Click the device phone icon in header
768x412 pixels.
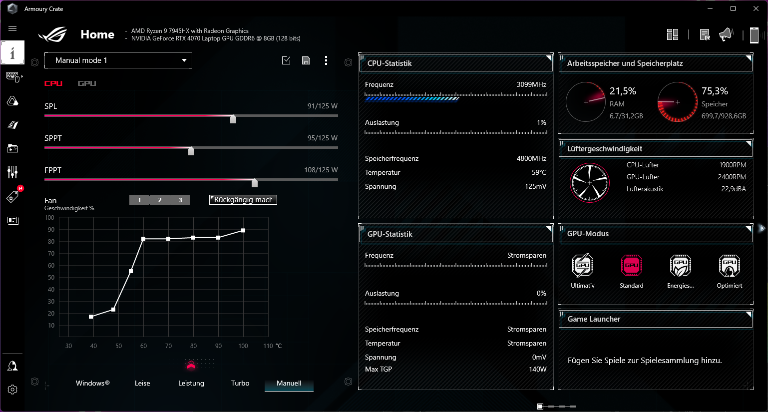pyautogui.click(x=754, y=35)
